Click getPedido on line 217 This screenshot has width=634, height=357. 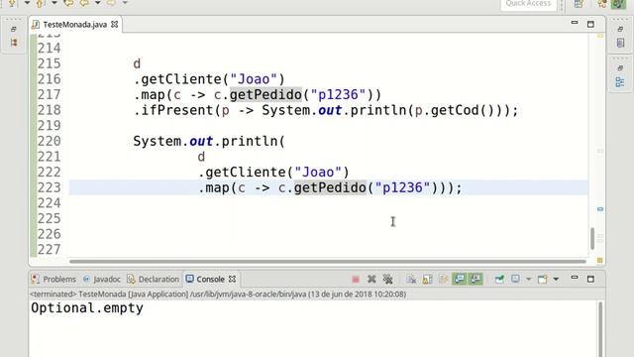point(265,95)
